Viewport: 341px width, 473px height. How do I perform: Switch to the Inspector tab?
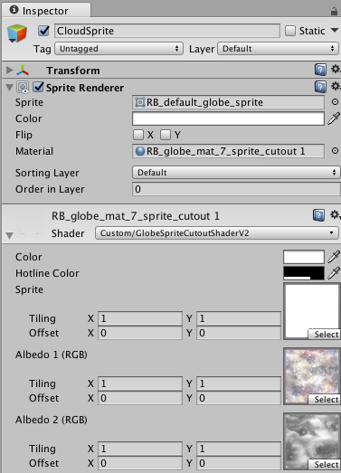[x=46, y=10]
